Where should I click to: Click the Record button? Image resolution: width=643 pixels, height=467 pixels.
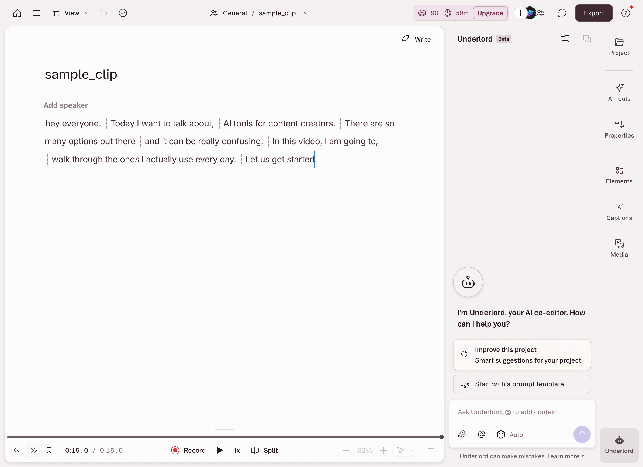(188, 450)
